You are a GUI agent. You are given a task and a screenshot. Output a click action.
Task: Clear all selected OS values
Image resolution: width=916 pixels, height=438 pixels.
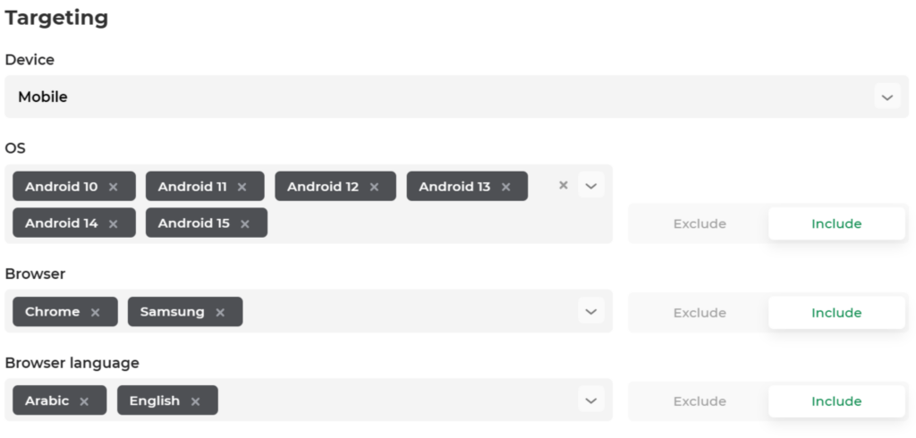point(564,185)
